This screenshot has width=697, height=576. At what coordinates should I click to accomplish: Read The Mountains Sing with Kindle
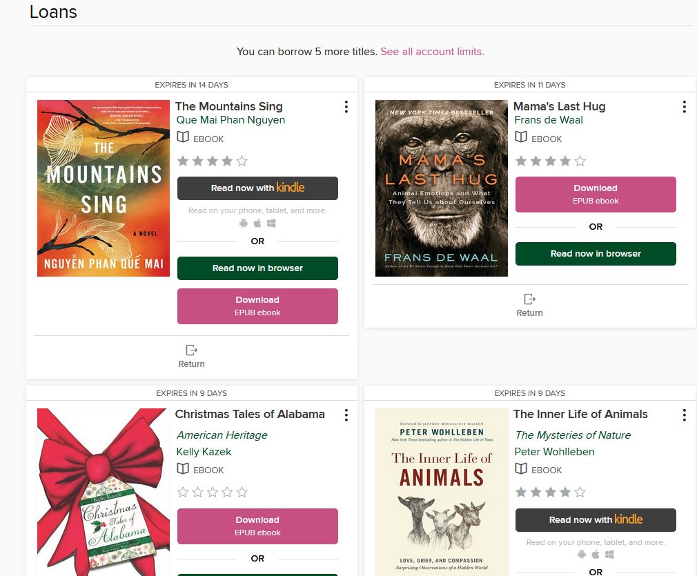click(257, 188)
